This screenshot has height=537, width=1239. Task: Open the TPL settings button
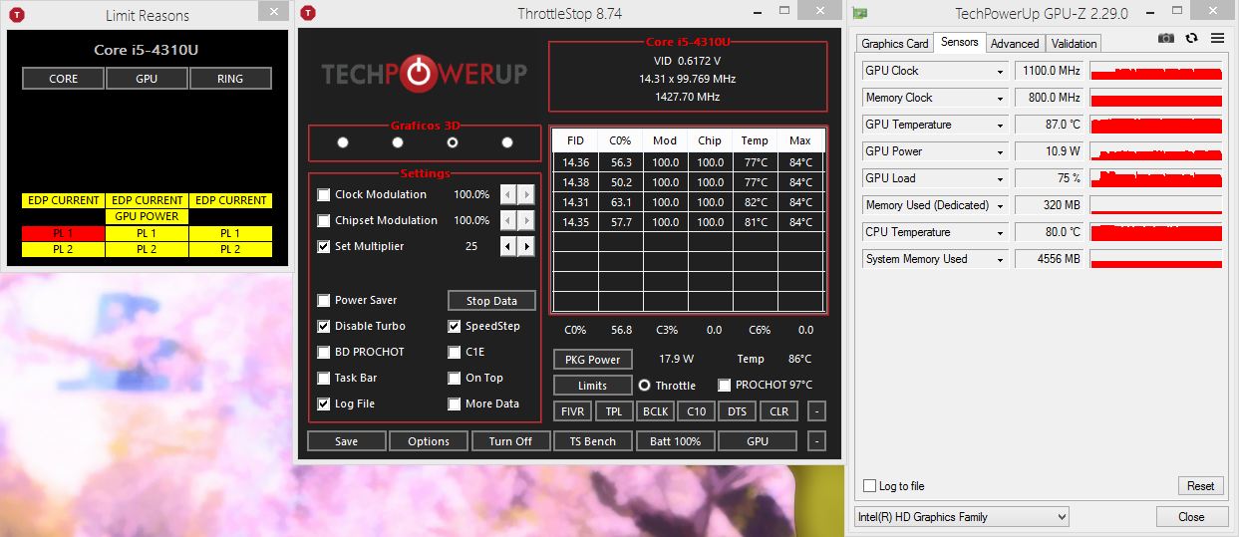click(614, 411)
